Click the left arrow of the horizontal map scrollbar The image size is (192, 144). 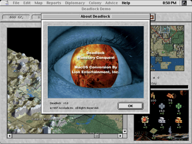pos(10,136)
